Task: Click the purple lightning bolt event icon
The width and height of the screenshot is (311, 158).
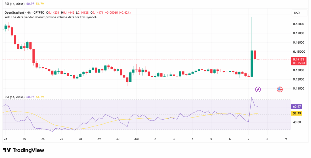Action: coord(258,89)
